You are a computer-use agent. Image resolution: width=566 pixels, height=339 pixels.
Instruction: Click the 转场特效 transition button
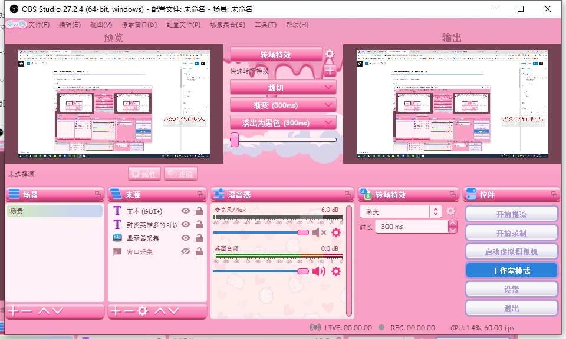(276, 54)
